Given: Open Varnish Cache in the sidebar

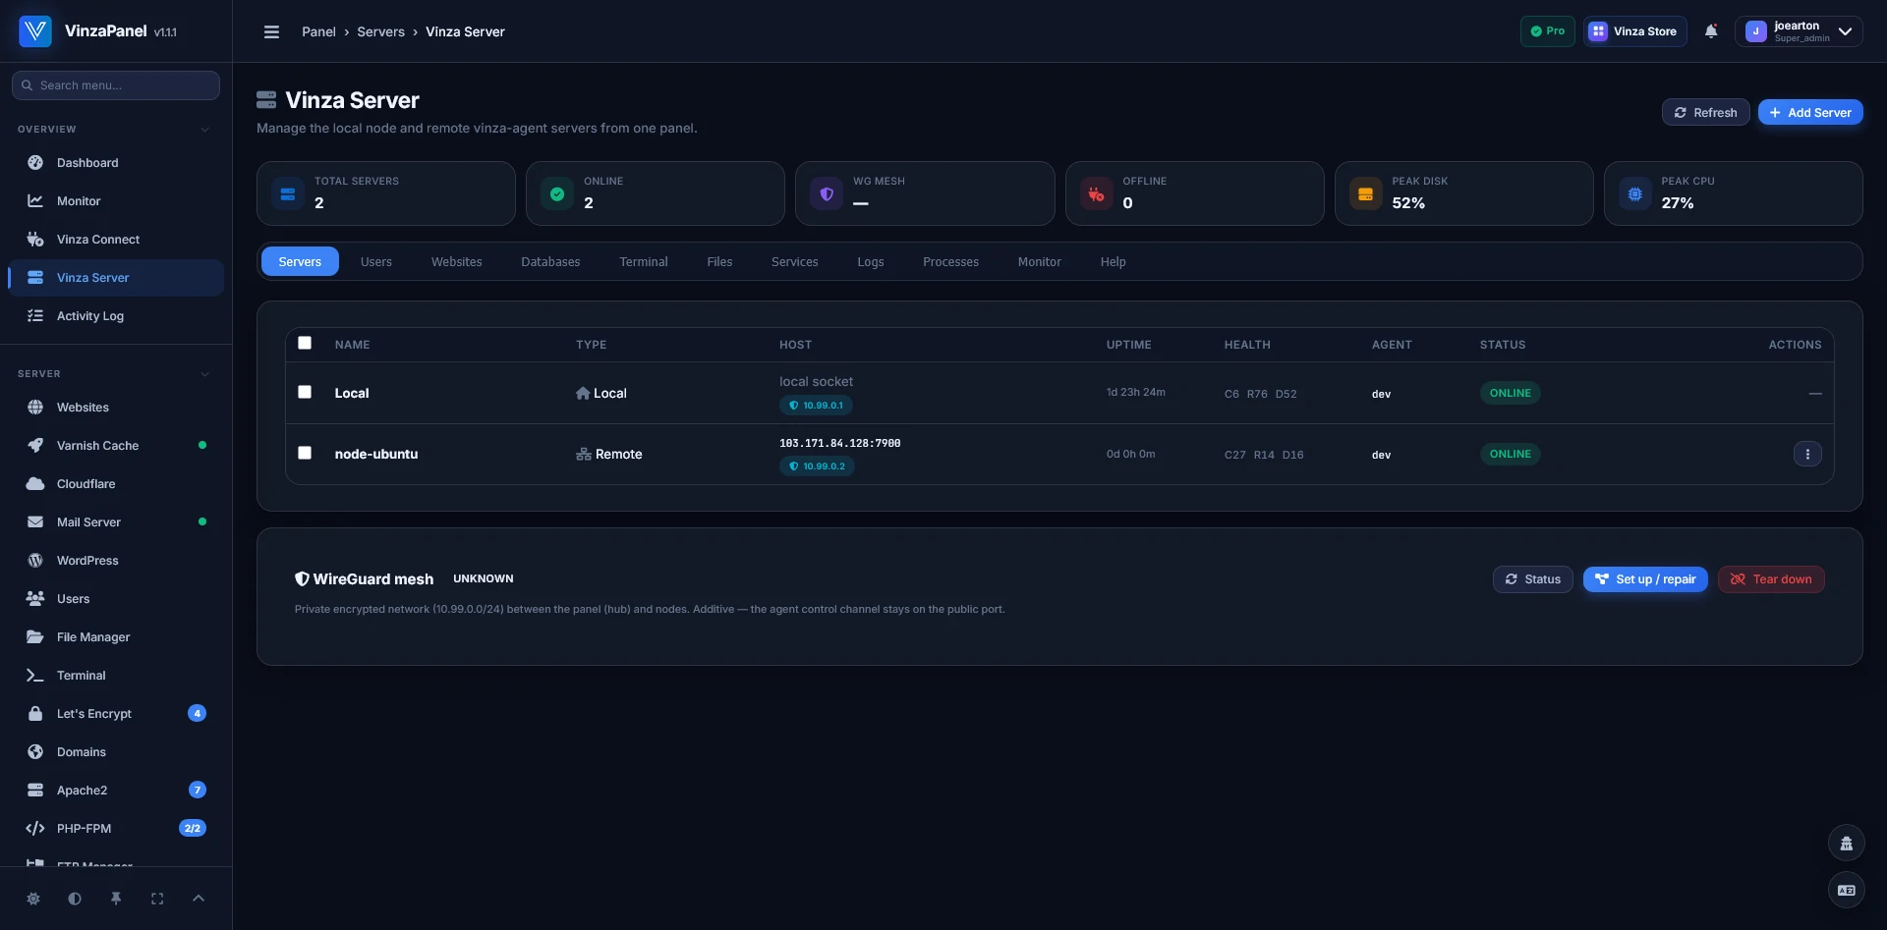Looking at the screenshot, I should (x=116, y=446).
